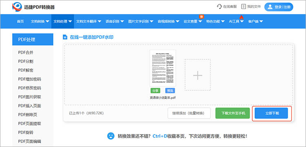The height and width of the screenshot is (147, 306).
Task: Select PDF增加密码 in the sidebar
Action: [30, 79]
